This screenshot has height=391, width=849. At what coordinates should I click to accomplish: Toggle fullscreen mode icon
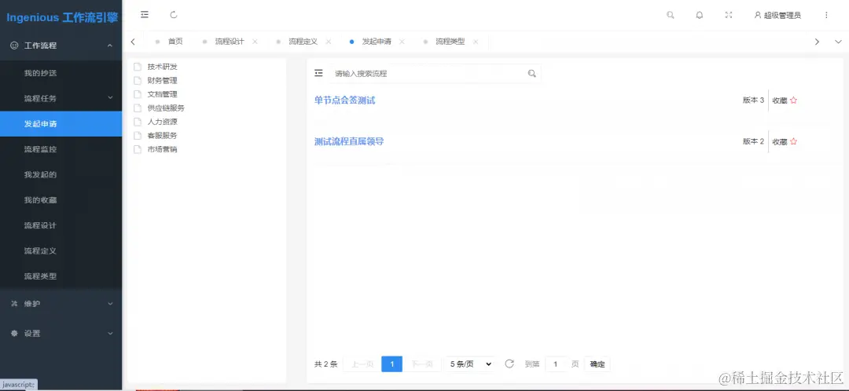point(729,15)
